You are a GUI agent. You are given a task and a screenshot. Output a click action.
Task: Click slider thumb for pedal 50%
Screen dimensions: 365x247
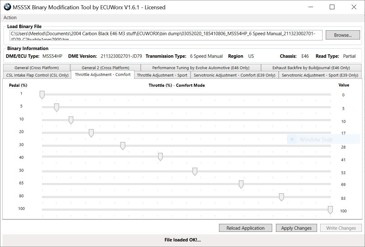(x=195, y=172)
